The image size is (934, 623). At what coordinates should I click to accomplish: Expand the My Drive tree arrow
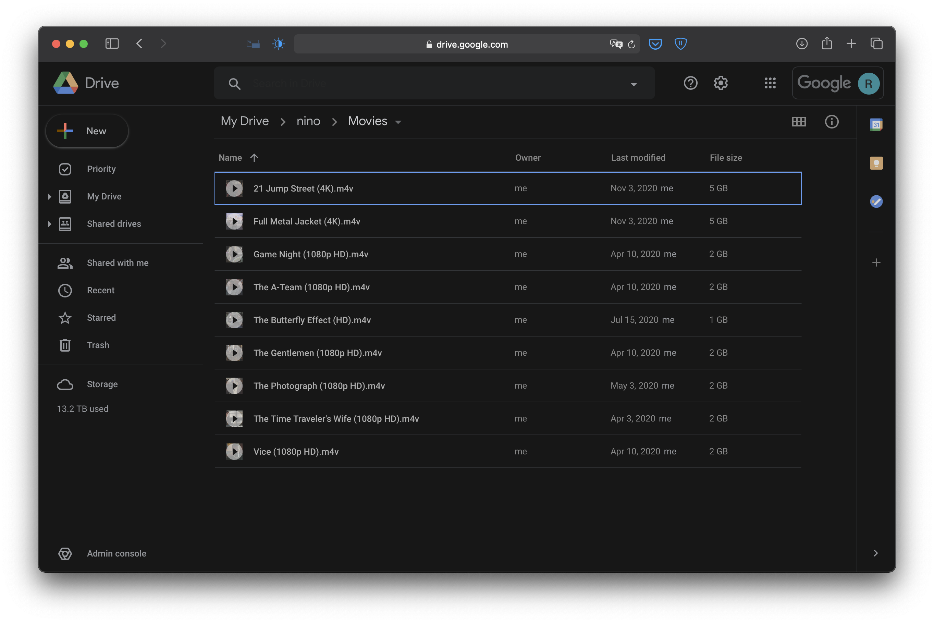click(49, 196)
